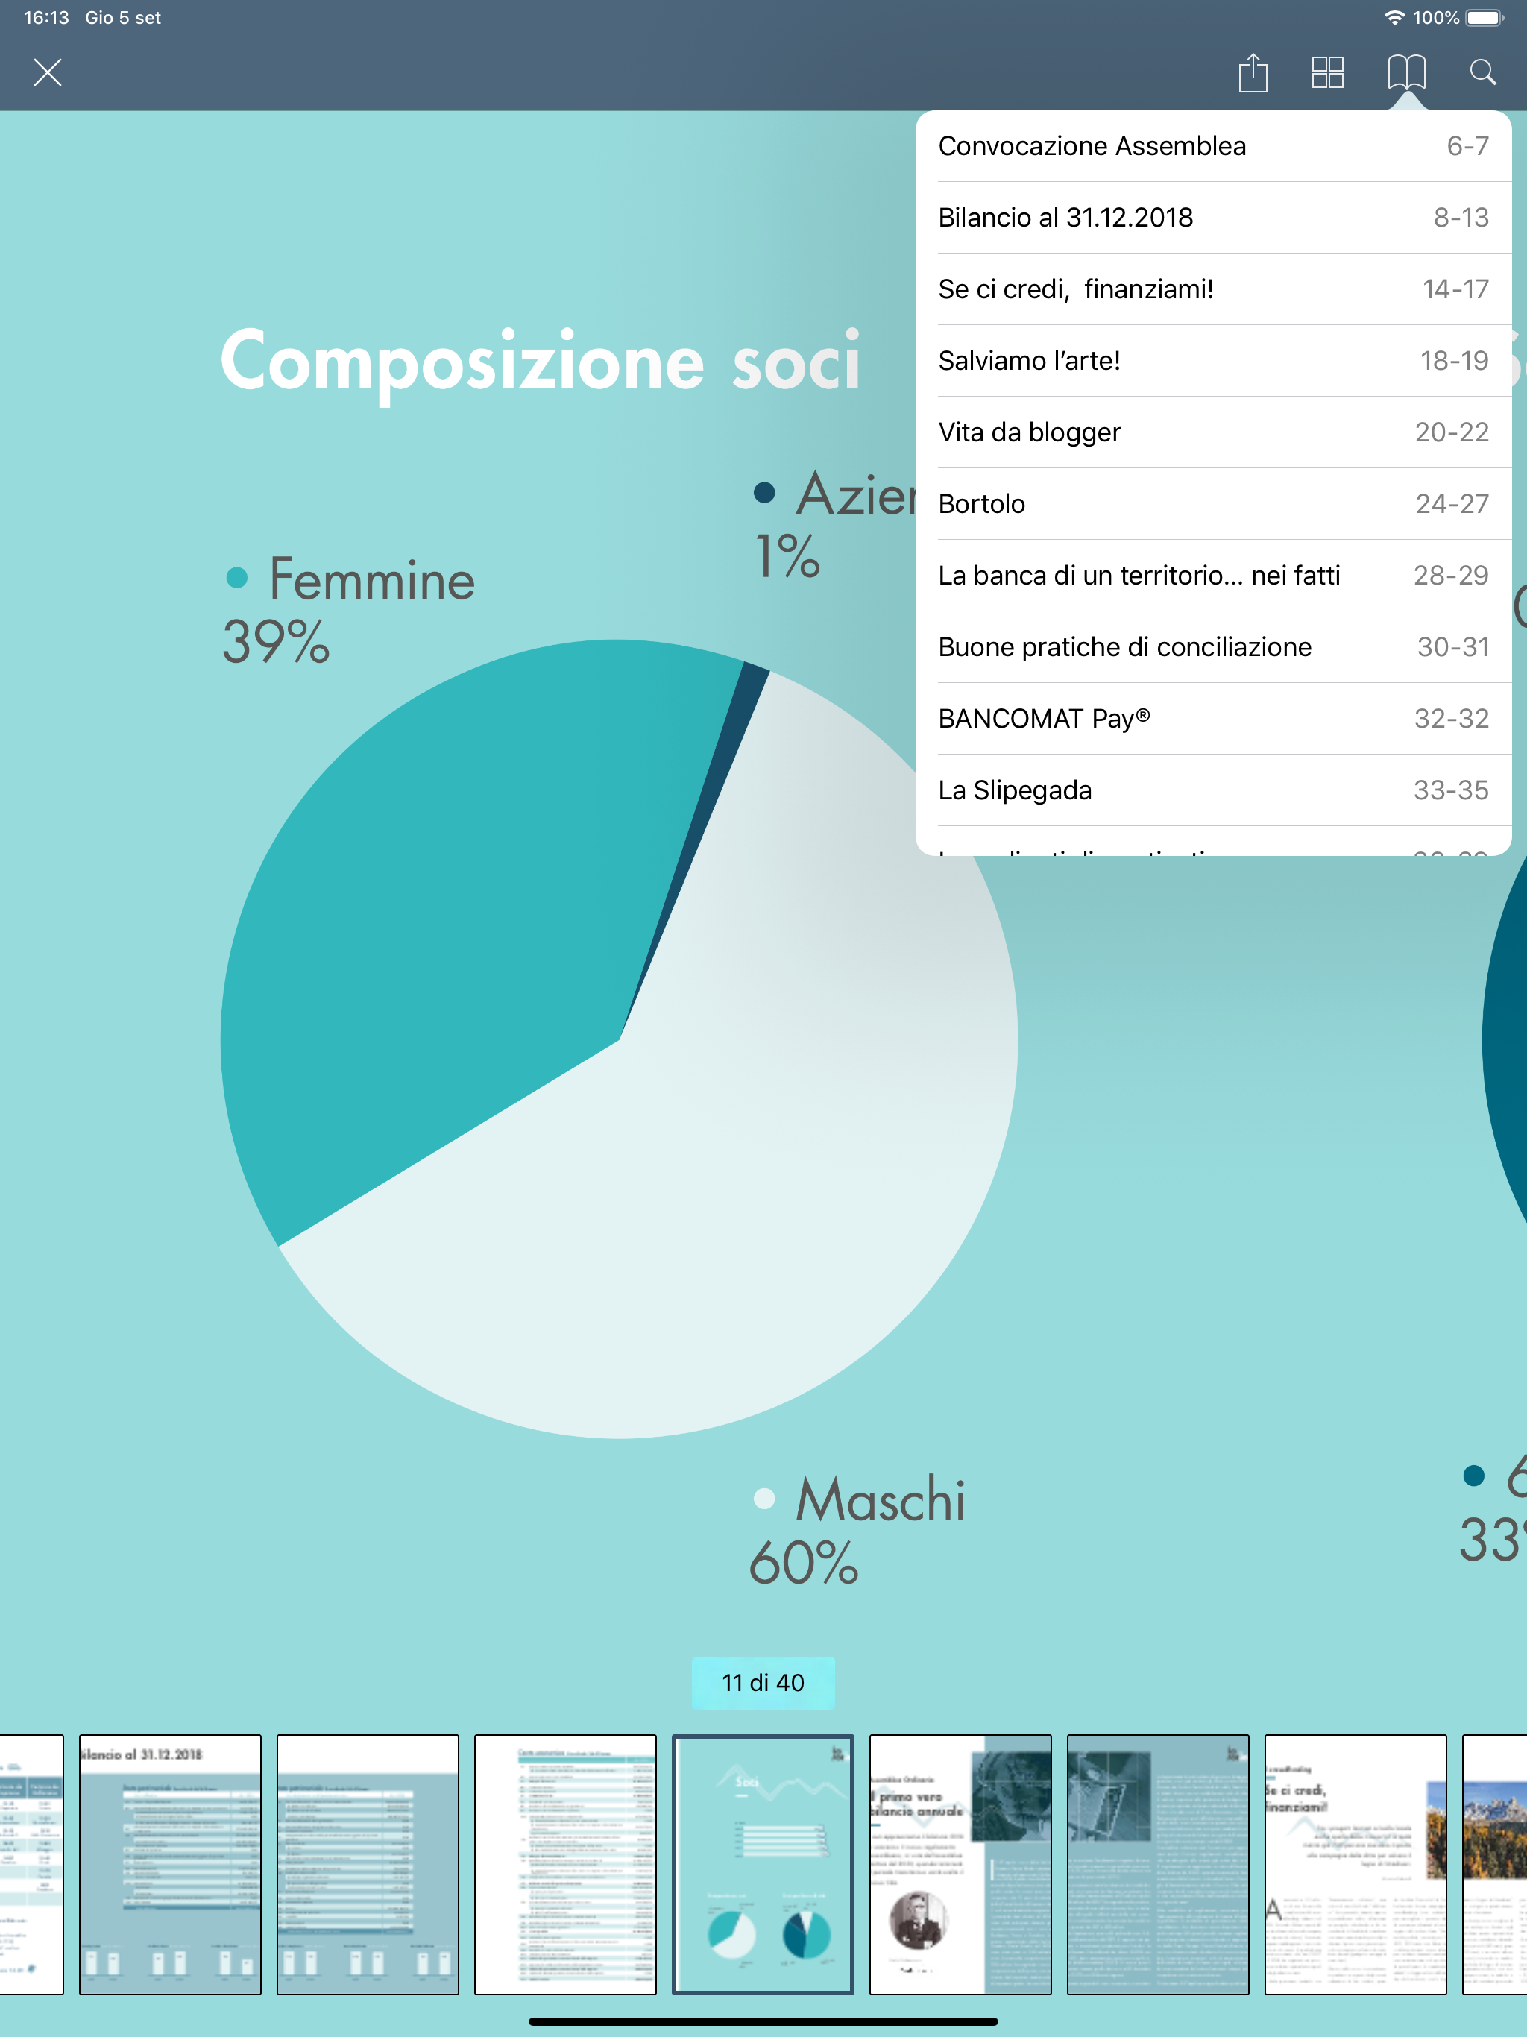Open the Se ci credi finanziami thumbnail

tap(1356, 1864)
